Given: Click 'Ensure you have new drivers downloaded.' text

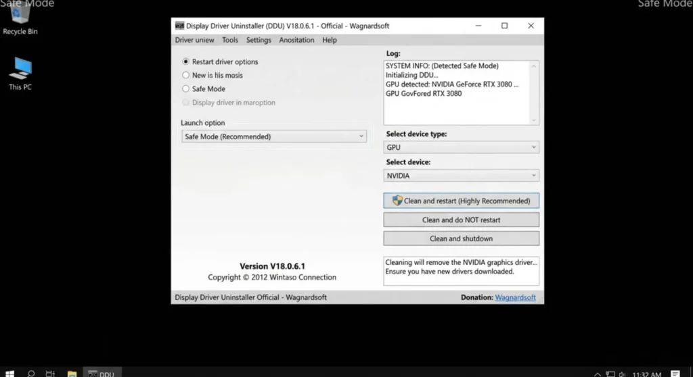Looking at the screenshot, I should pyautogui.click(x=449, y=272).
